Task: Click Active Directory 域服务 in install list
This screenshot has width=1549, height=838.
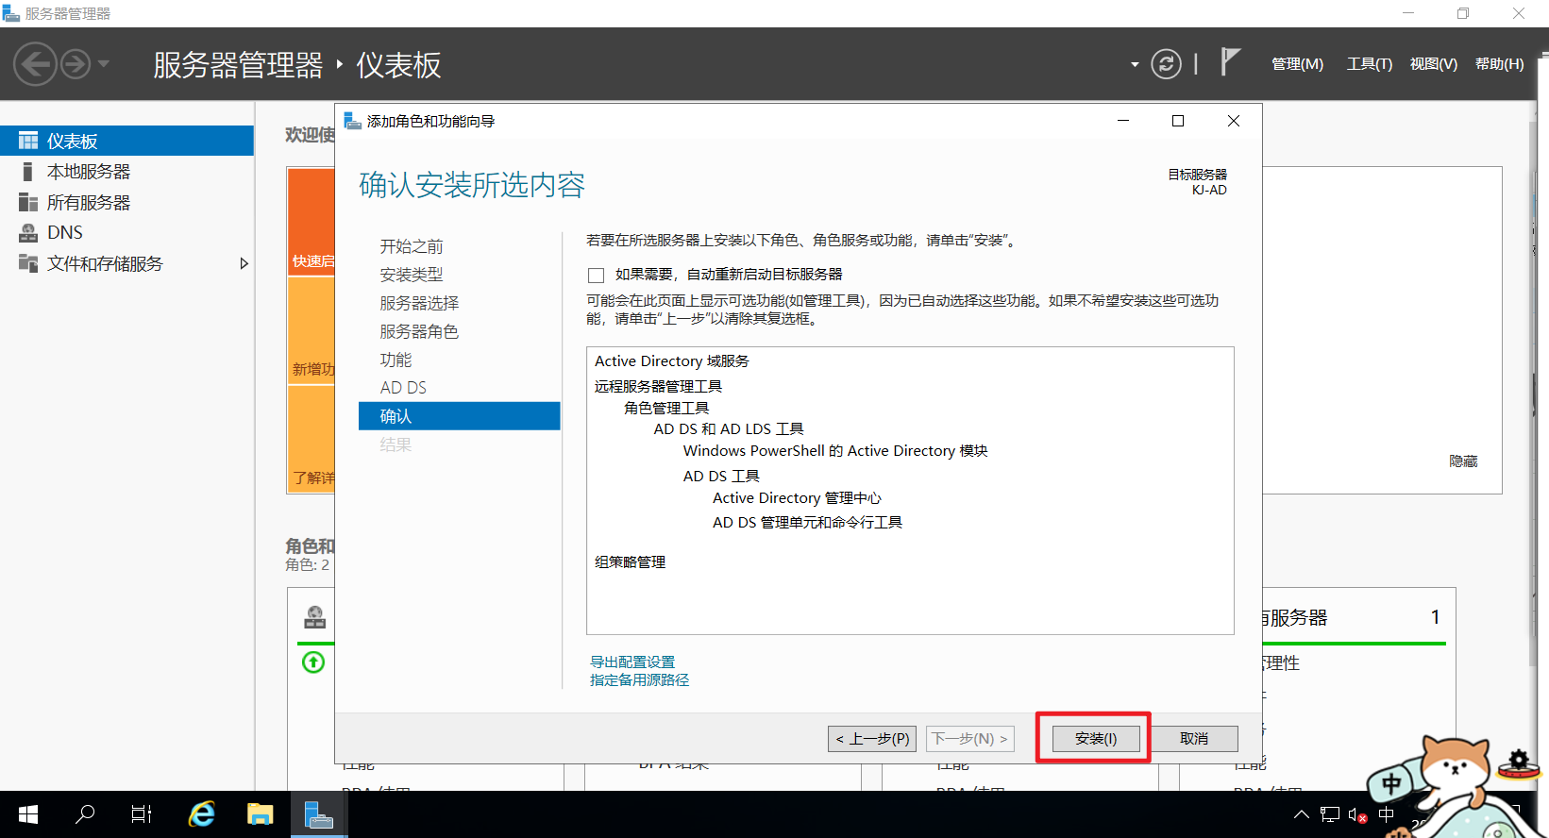Action: click(x=672, y=361)
